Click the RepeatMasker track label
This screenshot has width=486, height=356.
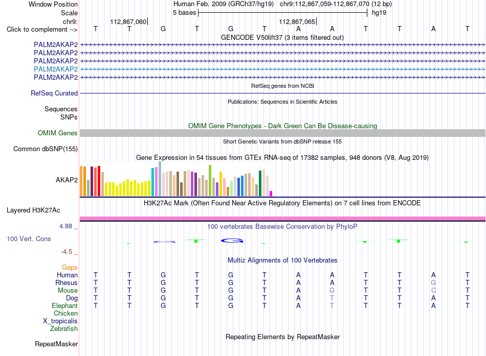pos(56,344)
